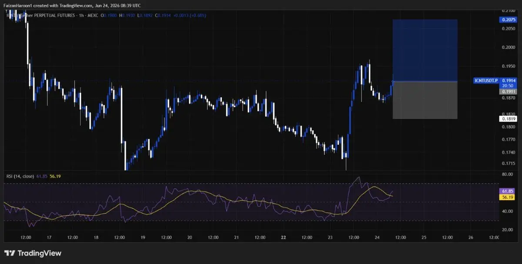Click the 0.2075 take-profit price label
522x264 pixels.
coord(508,20)
